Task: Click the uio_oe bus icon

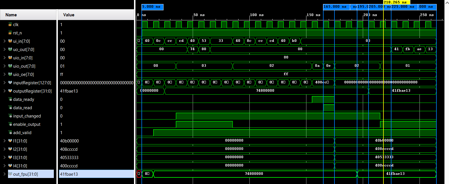Action: pos(10,75)
